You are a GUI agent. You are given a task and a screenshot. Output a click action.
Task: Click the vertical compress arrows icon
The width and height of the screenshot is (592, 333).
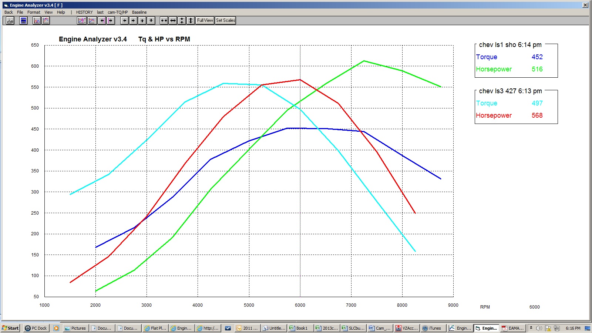pyautogui.click(x=182, y=21)
